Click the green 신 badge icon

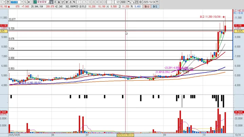pos(35,2)
